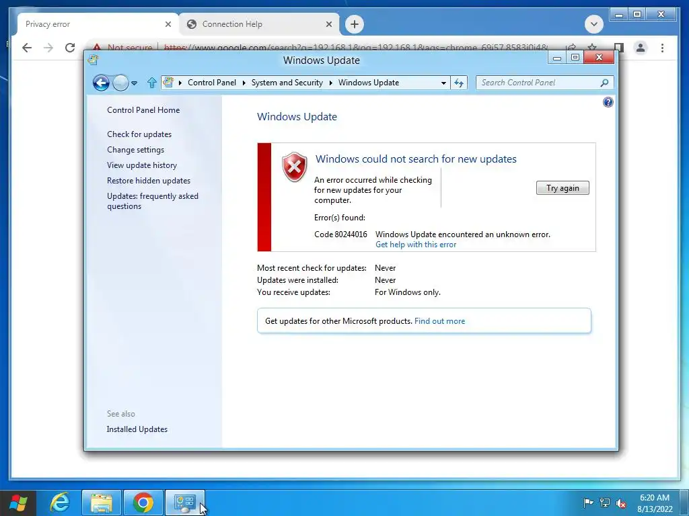Click Show desktop strip at taskbar end

pos(686,503)
